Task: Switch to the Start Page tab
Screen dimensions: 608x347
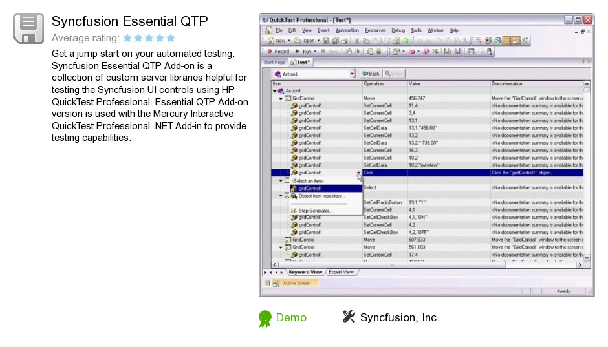Action: pos(274,62)
